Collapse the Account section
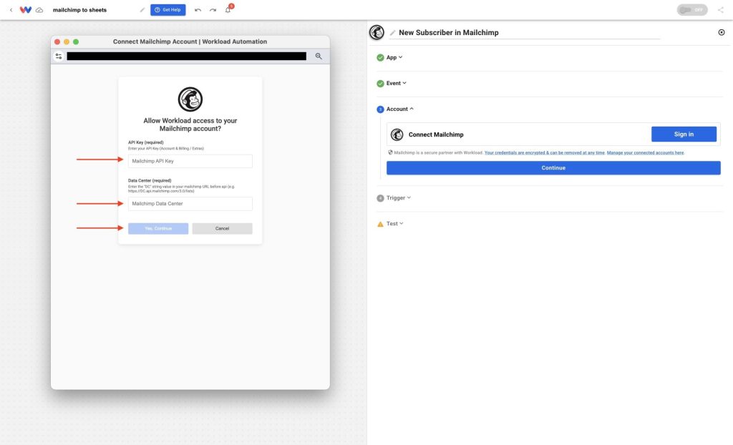The width and height of the screenshot is (733, 445). point(400,109)
